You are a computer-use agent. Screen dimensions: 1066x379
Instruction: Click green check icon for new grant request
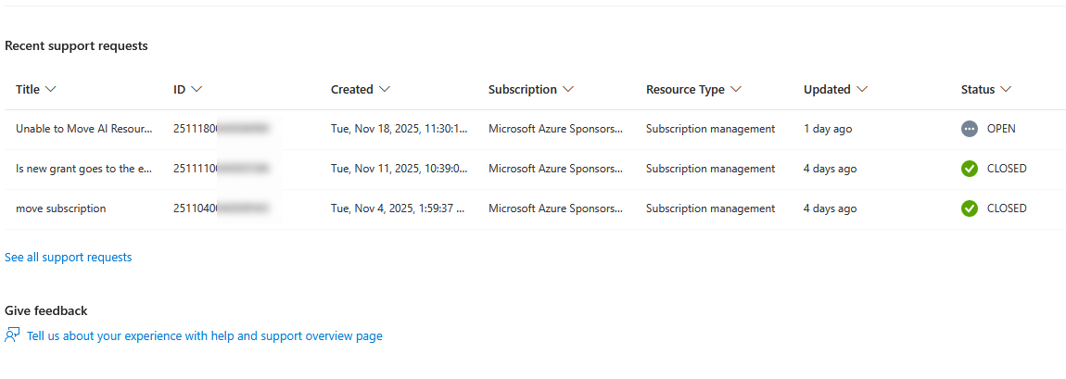click(970, 169)
